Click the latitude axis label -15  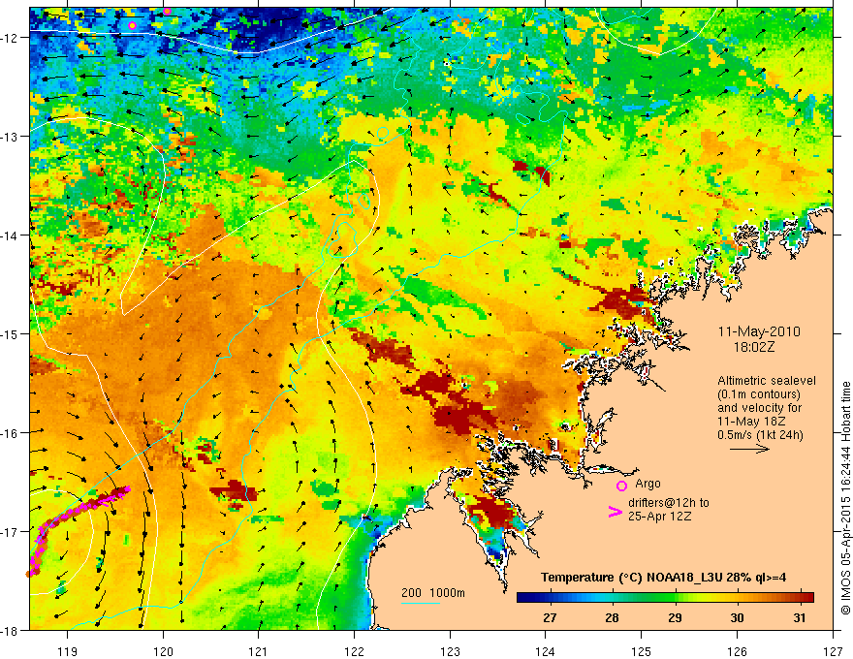click(x=11, y=333)
